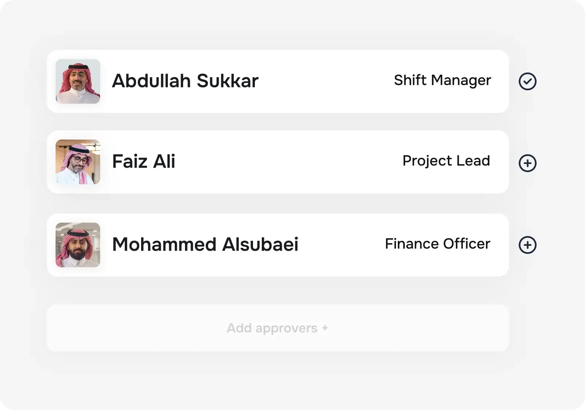Screen dimensions: 585x410
Task: Click the plus symbol in Add approvers label
Action: (x=325, y=328)
